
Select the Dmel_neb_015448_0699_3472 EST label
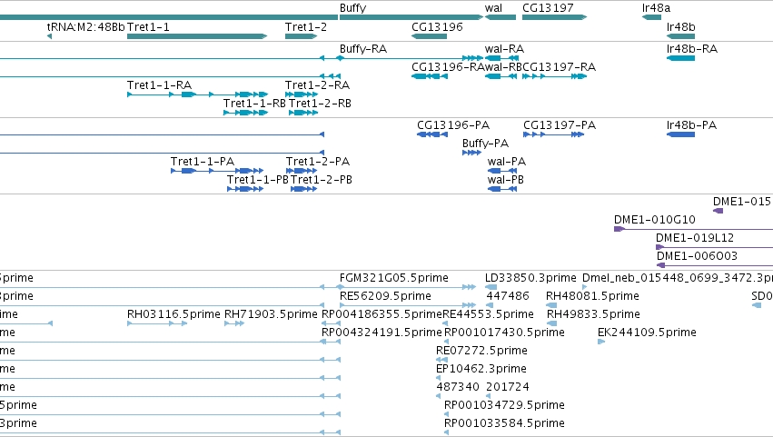click(678, 278)
